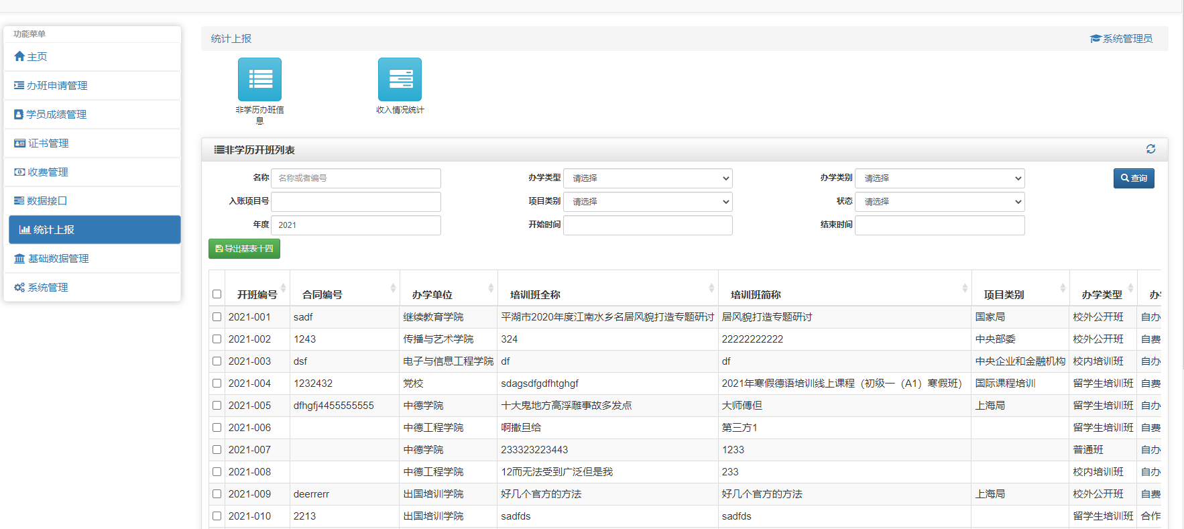
Task: Open the 非学历办班信息 list icon
Action: [x=259, y=80]
